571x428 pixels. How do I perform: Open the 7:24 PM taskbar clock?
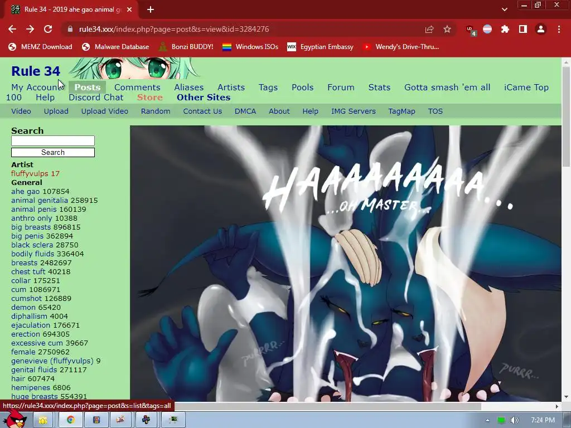click(x=543, y=420)
